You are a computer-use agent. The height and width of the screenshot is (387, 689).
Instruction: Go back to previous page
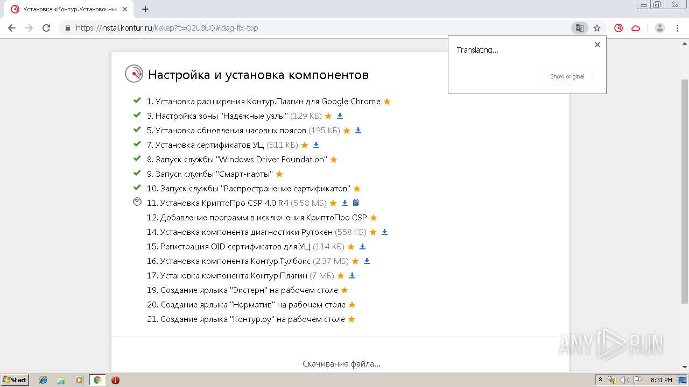point(12,28)
